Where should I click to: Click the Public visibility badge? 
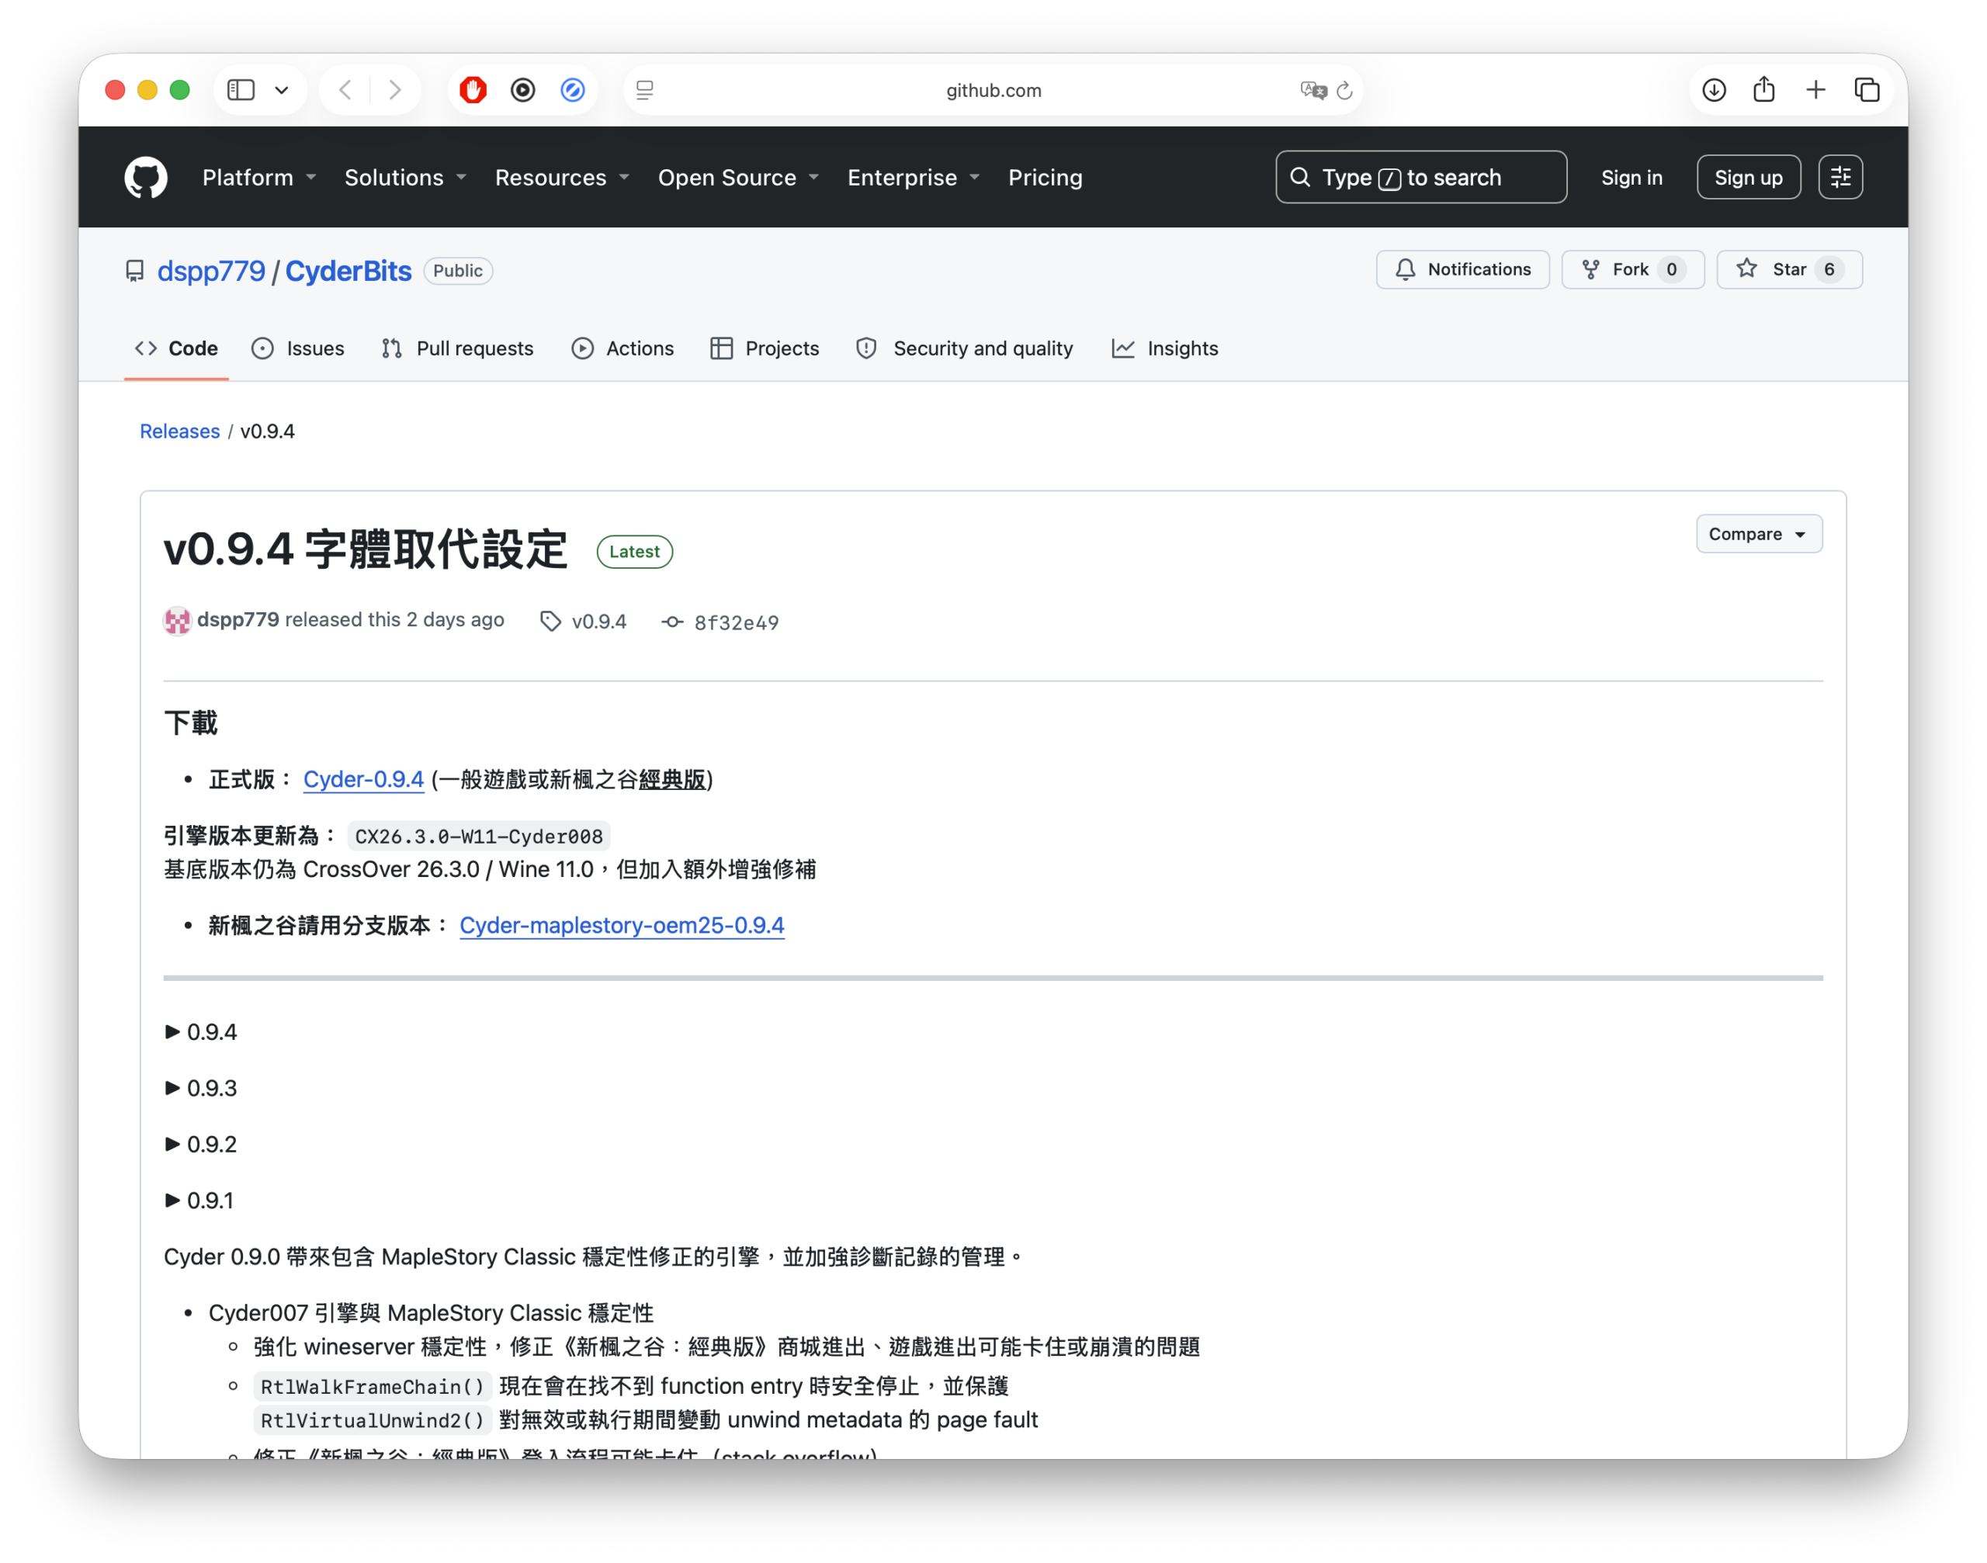click(x=458, y=271)
